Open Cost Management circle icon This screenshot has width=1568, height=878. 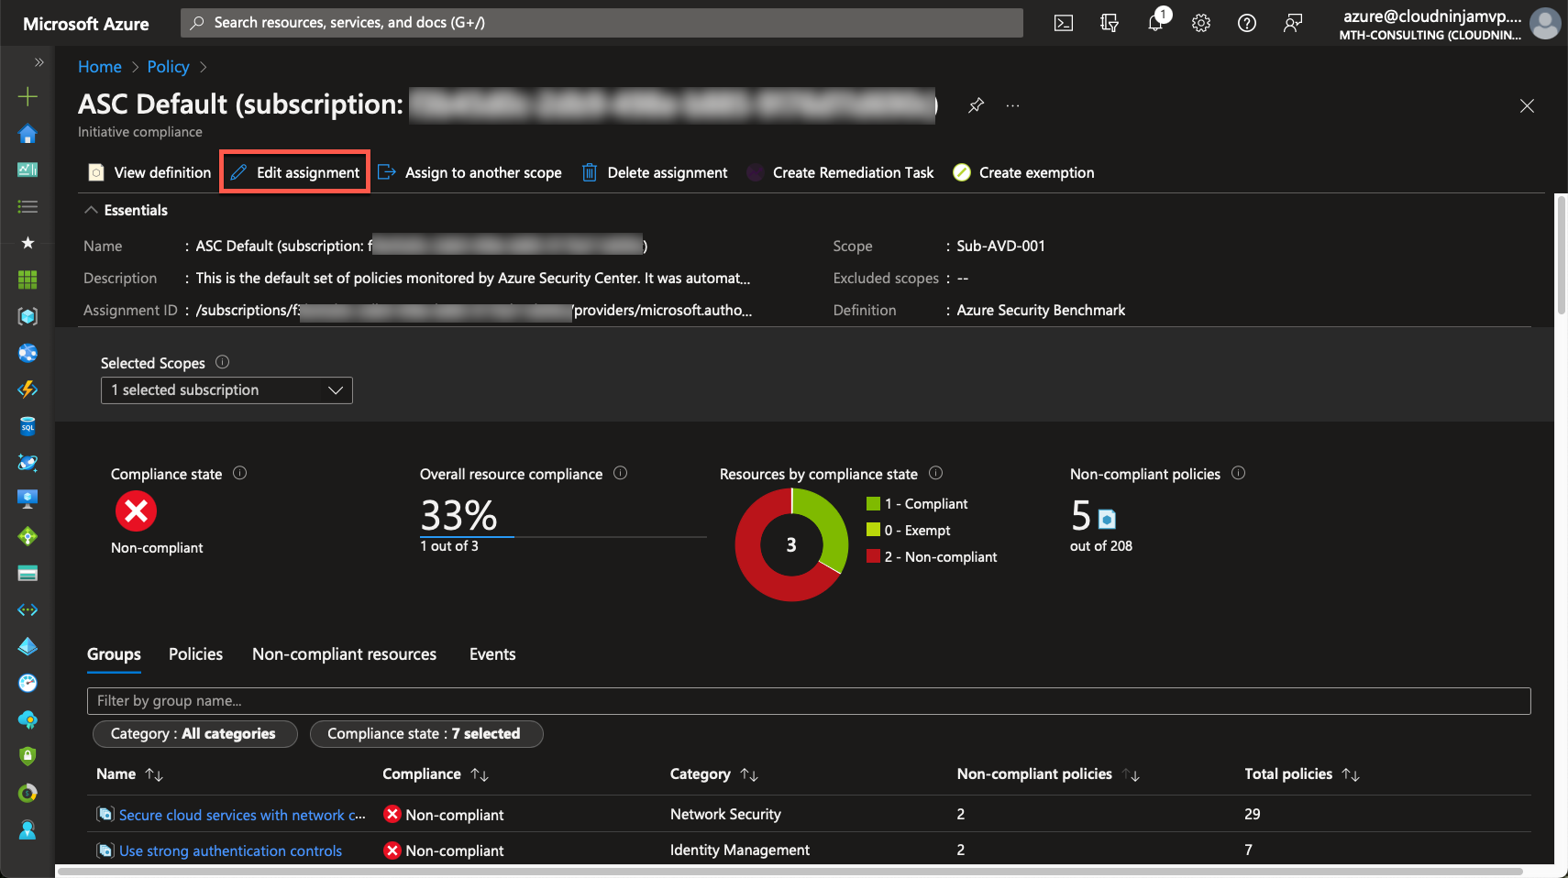[x=28, y=793]
